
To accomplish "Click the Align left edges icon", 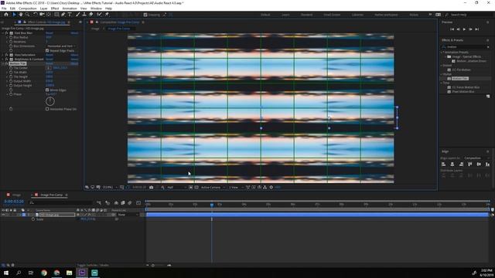I will (x=443, y=164).
